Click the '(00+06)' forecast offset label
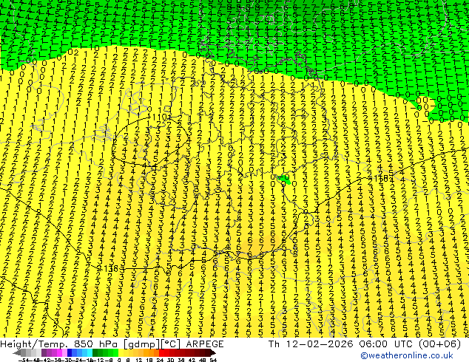Image resolution: width=469 pixels, height=362 pixels. click(x=439, y=344)
